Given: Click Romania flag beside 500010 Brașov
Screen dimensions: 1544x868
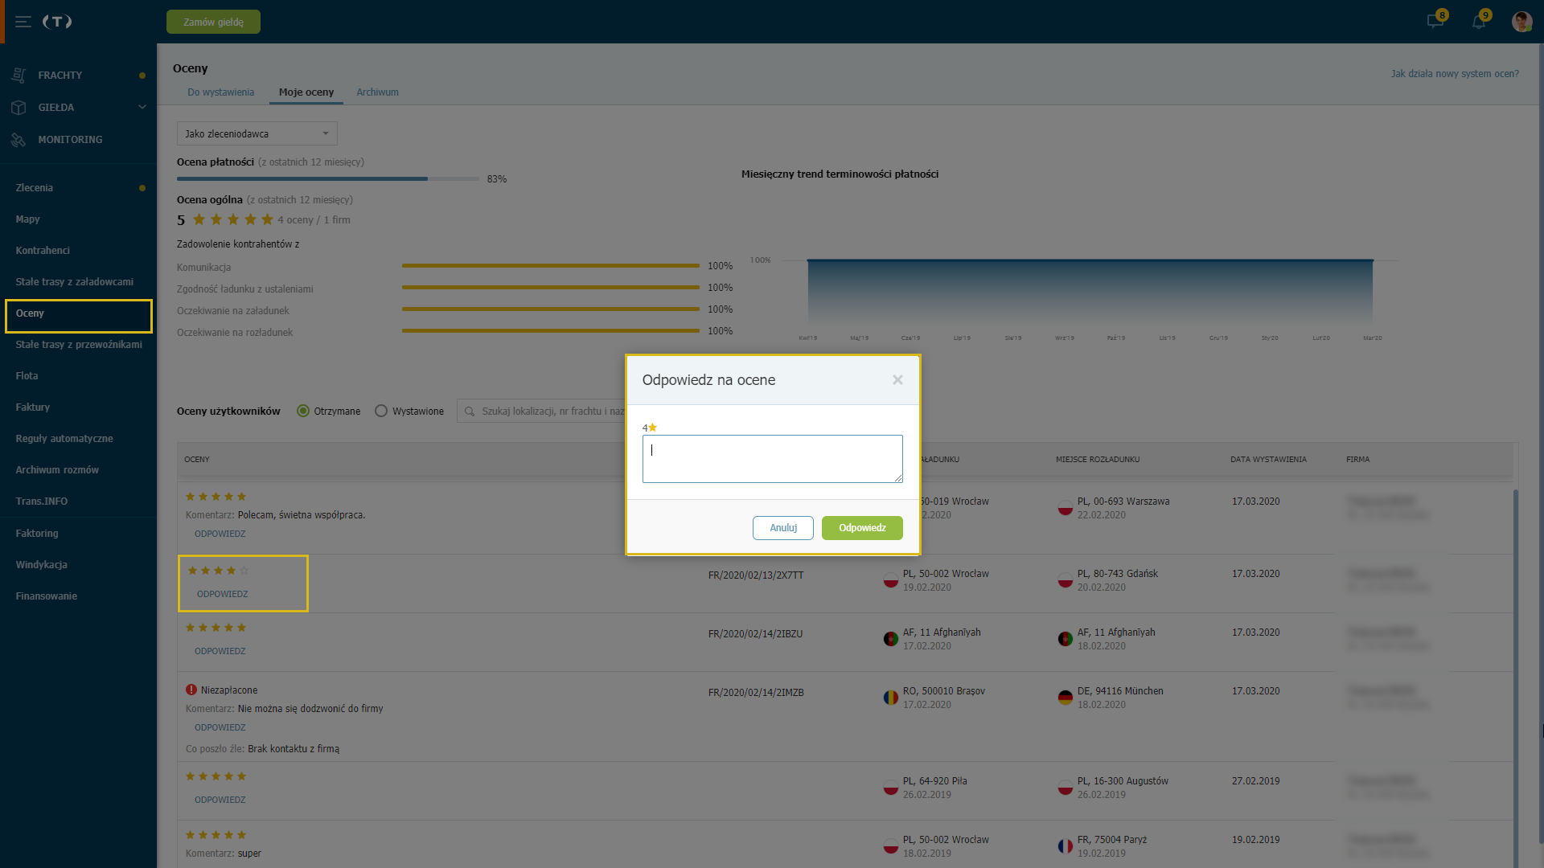Looking at the screenshot, I should 890,698.
